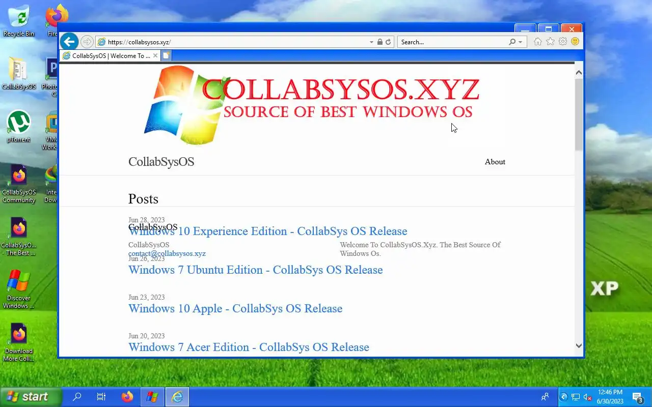Click the Windows flag taskbar app icon
The height and width of the screenshot is (407, 652).
152,397
